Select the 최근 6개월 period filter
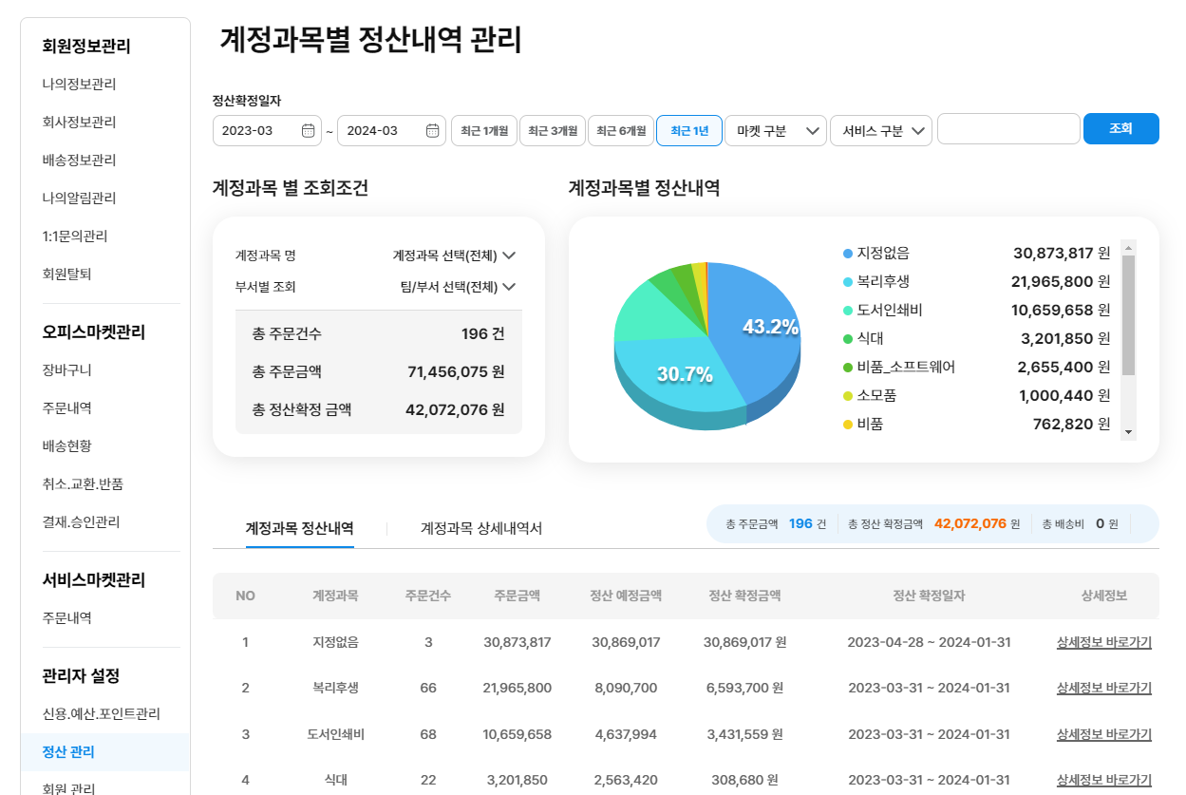 620,131
